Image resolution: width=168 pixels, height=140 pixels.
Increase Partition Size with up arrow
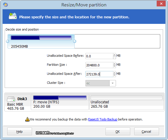tap(115, 64)
